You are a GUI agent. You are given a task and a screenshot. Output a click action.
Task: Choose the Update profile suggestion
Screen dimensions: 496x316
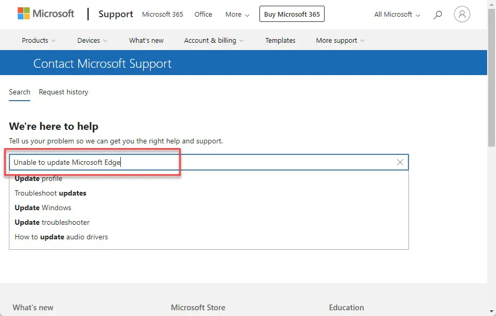click(39, 179)
